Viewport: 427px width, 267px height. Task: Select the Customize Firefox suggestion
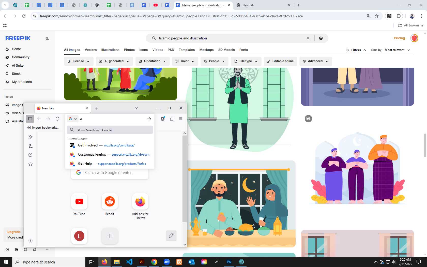110,155
